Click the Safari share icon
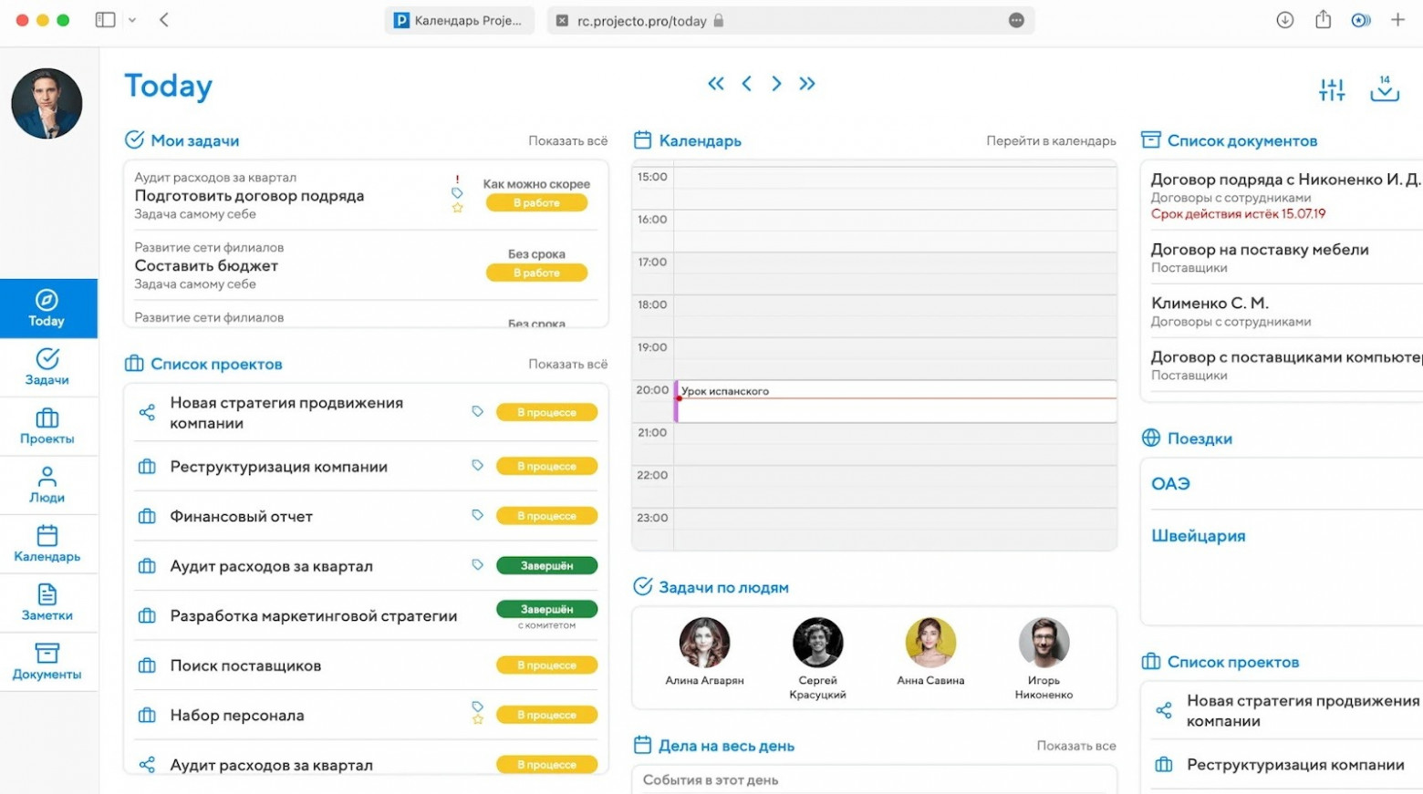The height and width of the screenshot is (794, 1423). tap(1323, 20)
